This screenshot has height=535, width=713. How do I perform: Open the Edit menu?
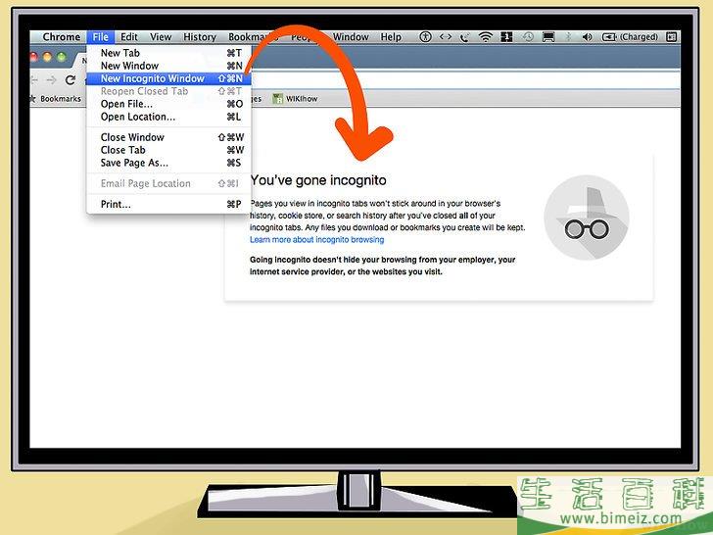click(129, 37)
